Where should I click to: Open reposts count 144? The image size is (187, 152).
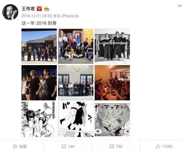(x=71, y=147)
